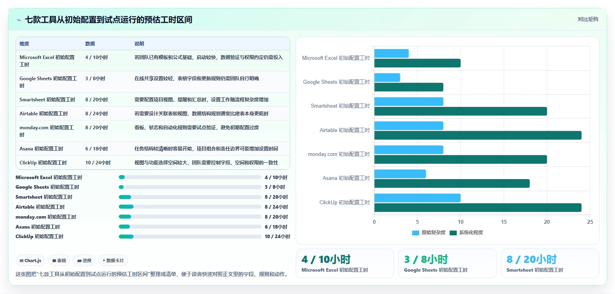Viewport: 615px width, 294px height.
Task: Click table value 4 / 10小时
Action: [x=96, y=57]
